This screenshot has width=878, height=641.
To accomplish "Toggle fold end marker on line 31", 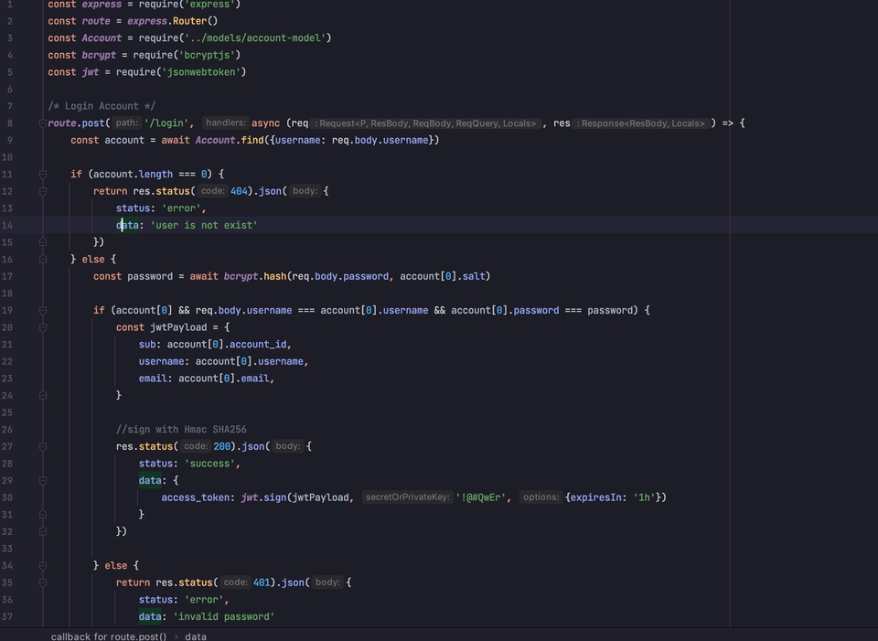I will coord(43,515).
